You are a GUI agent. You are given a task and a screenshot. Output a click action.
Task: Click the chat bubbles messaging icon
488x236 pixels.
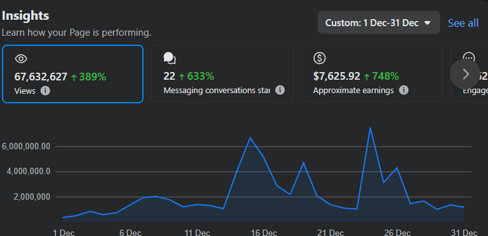click(170, 58)
